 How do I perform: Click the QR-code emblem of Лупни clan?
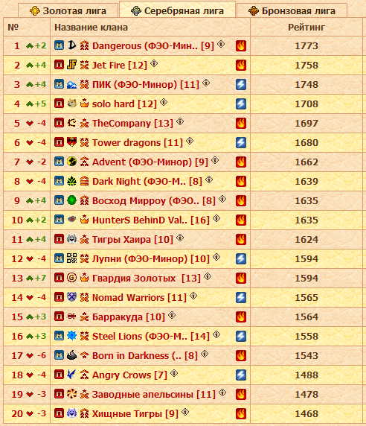coord(71,258)
